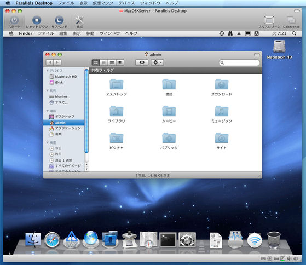Viewport: 306px width, 265px height.
Task: Launch Safari from the Dock
Action: point(52,240)
